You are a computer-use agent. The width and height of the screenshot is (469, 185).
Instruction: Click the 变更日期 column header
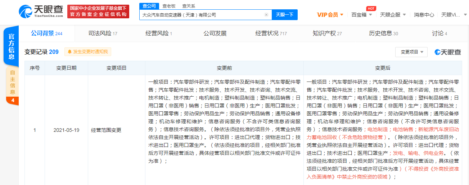pos(66,68)
